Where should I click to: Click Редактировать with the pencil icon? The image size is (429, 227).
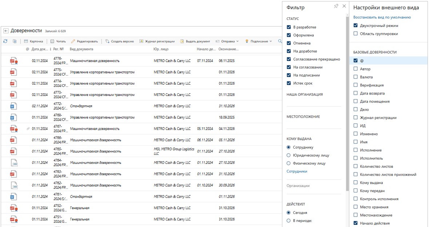pyautogui.click(x=84, y=41)
